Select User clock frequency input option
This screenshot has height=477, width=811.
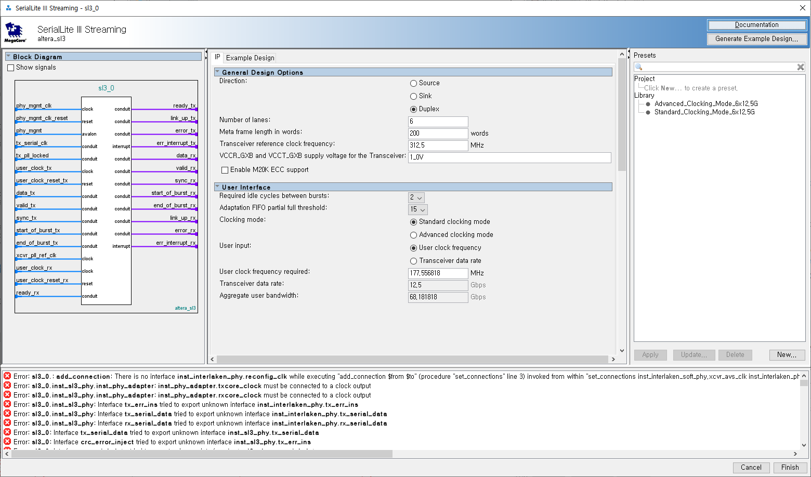click(x=414, y=248)
